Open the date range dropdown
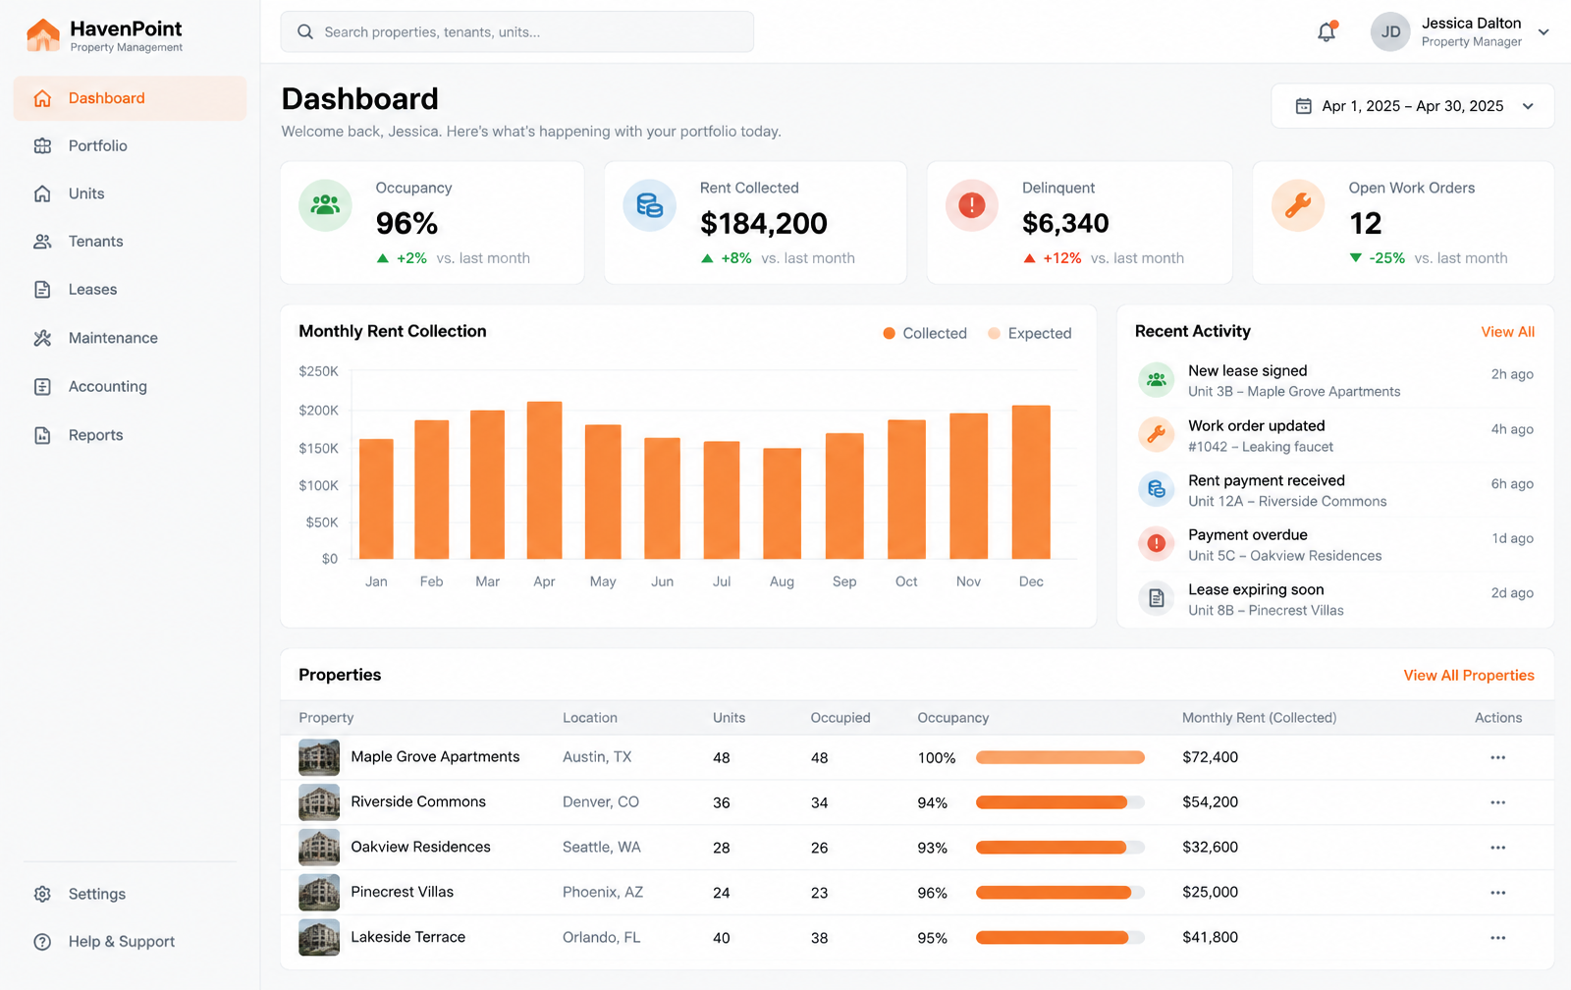1571x990 pixels. point(1412,106)
